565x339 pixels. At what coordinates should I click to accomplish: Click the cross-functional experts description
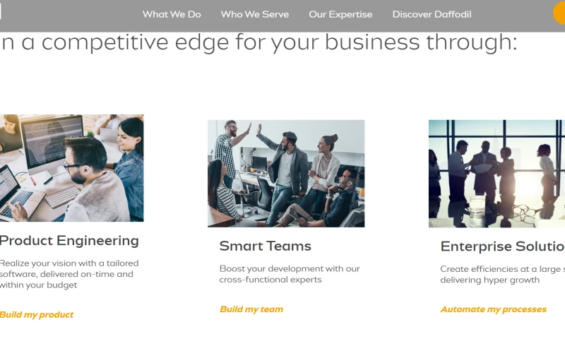(x=290, y=274)
